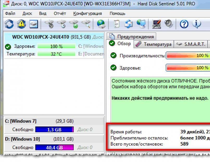
Task: Click green check icon next to overview Здоровье
Action: click(113, 68)
